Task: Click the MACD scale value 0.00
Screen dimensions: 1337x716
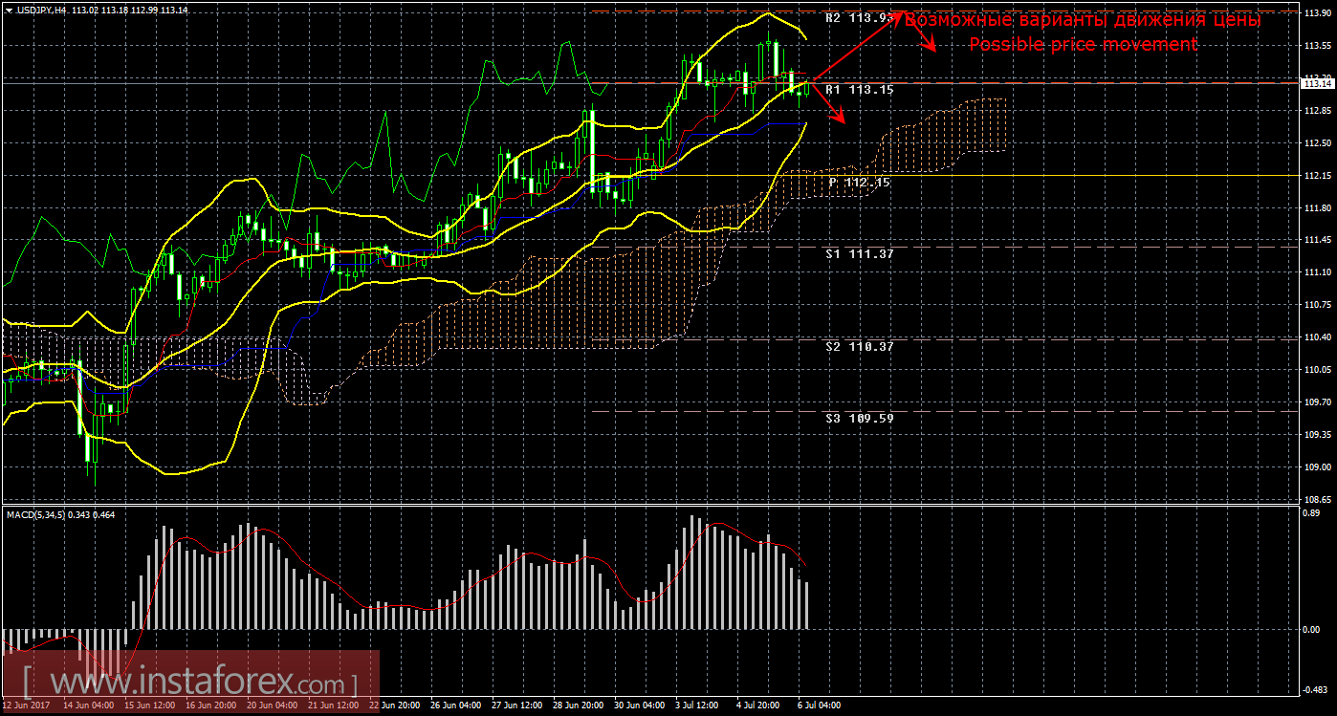Action: [1314, 630]
